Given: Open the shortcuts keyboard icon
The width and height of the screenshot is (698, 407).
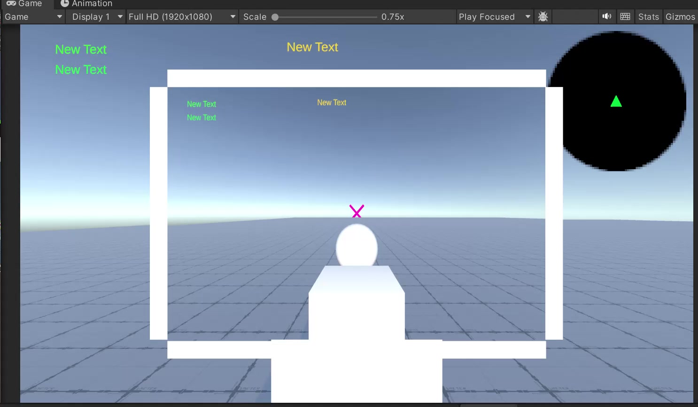Looking at the screenshot, I should click(x=625, y=16).
